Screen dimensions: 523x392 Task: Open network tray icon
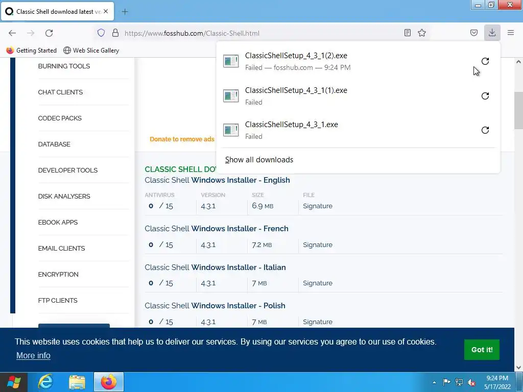(459, 382)
